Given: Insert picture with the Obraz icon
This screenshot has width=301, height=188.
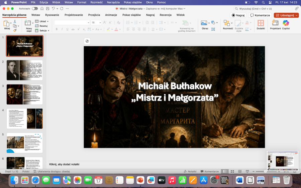Looking at the screenshot, I should click(204, 23).
